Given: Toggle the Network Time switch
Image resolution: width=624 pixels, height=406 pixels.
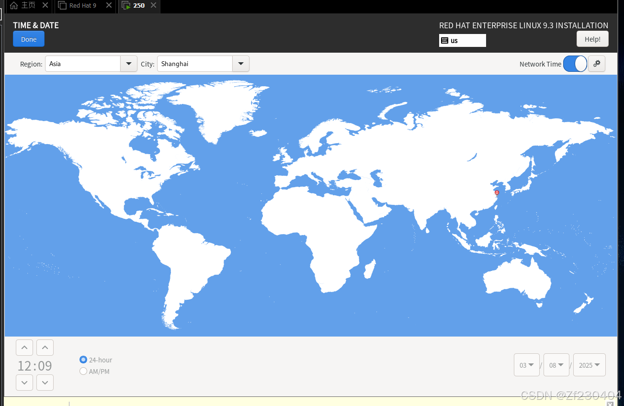Looking at the screenshot, I should pos(575,64).
